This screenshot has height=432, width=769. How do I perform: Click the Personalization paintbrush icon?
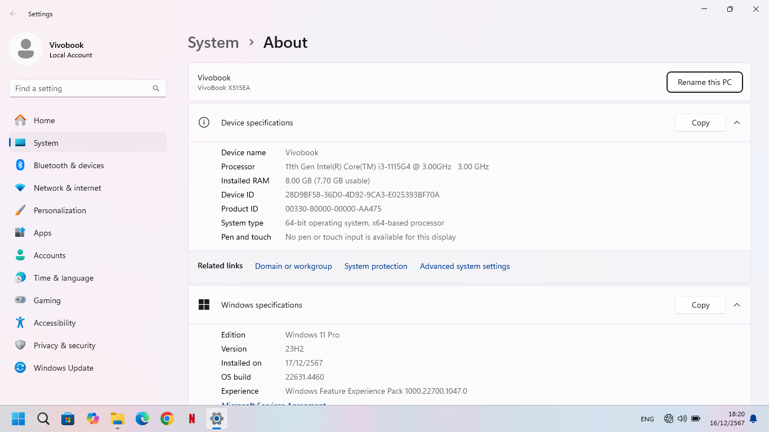tap(20, 210)
